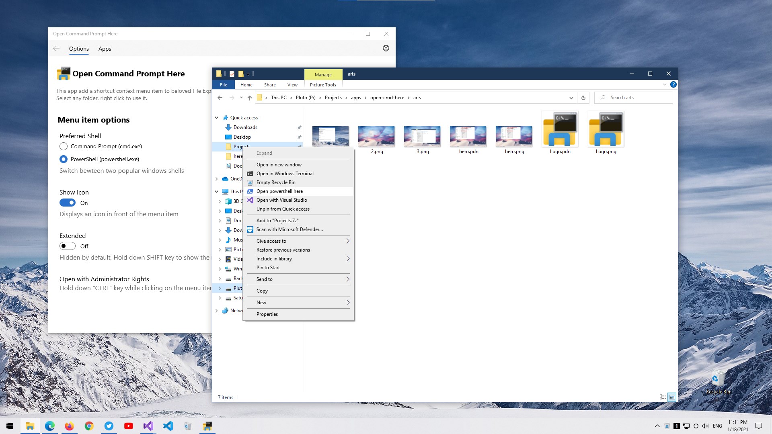772x434 pixels.
Task: Open Firefox from the taskbar
Action: point(70,426)
